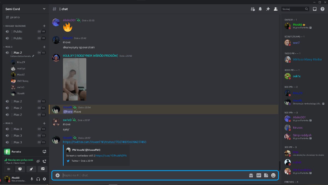Click sw1x0 avatar in chat
The image size is (328, 185).
56,122
